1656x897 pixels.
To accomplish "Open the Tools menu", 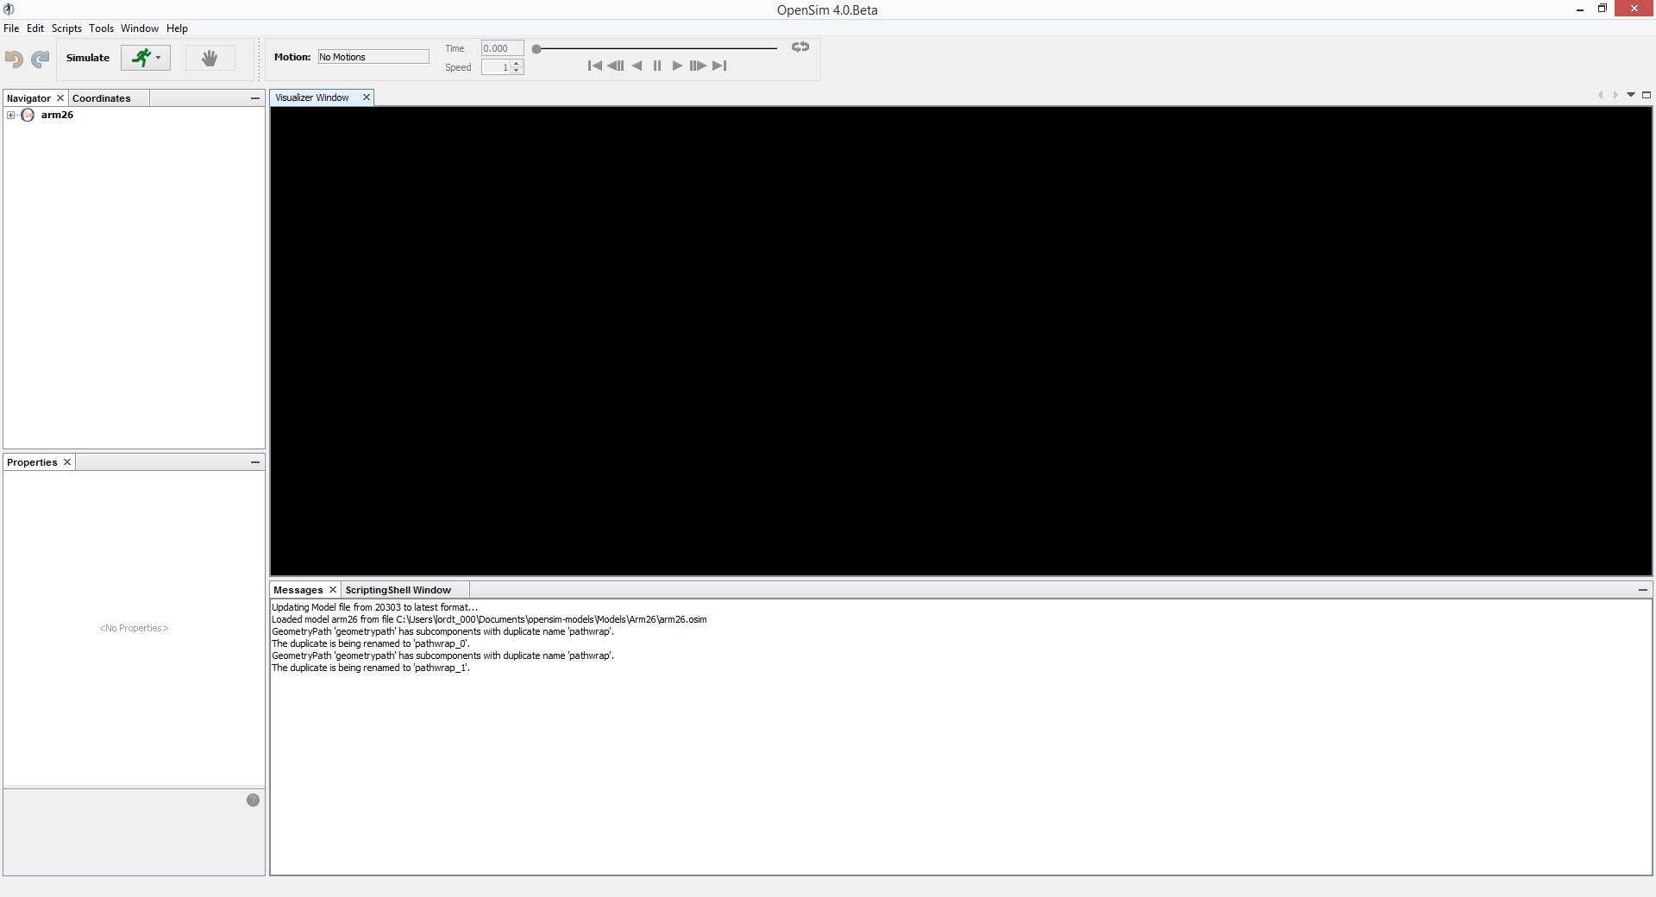I will click(x=101, y=28).
